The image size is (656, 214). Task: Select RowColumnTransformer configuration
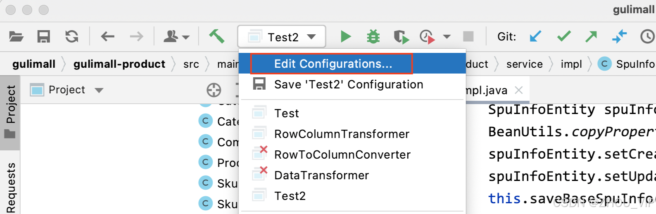point(342,134)
